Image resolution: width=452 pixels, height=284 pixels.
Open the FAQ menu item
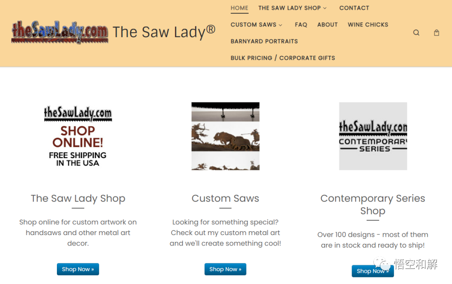(301, 25)
